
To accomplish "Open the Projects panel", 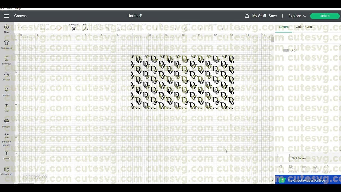I will [x=6, y=61].
